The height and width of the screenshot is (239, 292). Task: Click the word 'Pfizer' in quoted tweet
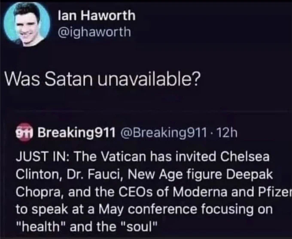point(275,192)
